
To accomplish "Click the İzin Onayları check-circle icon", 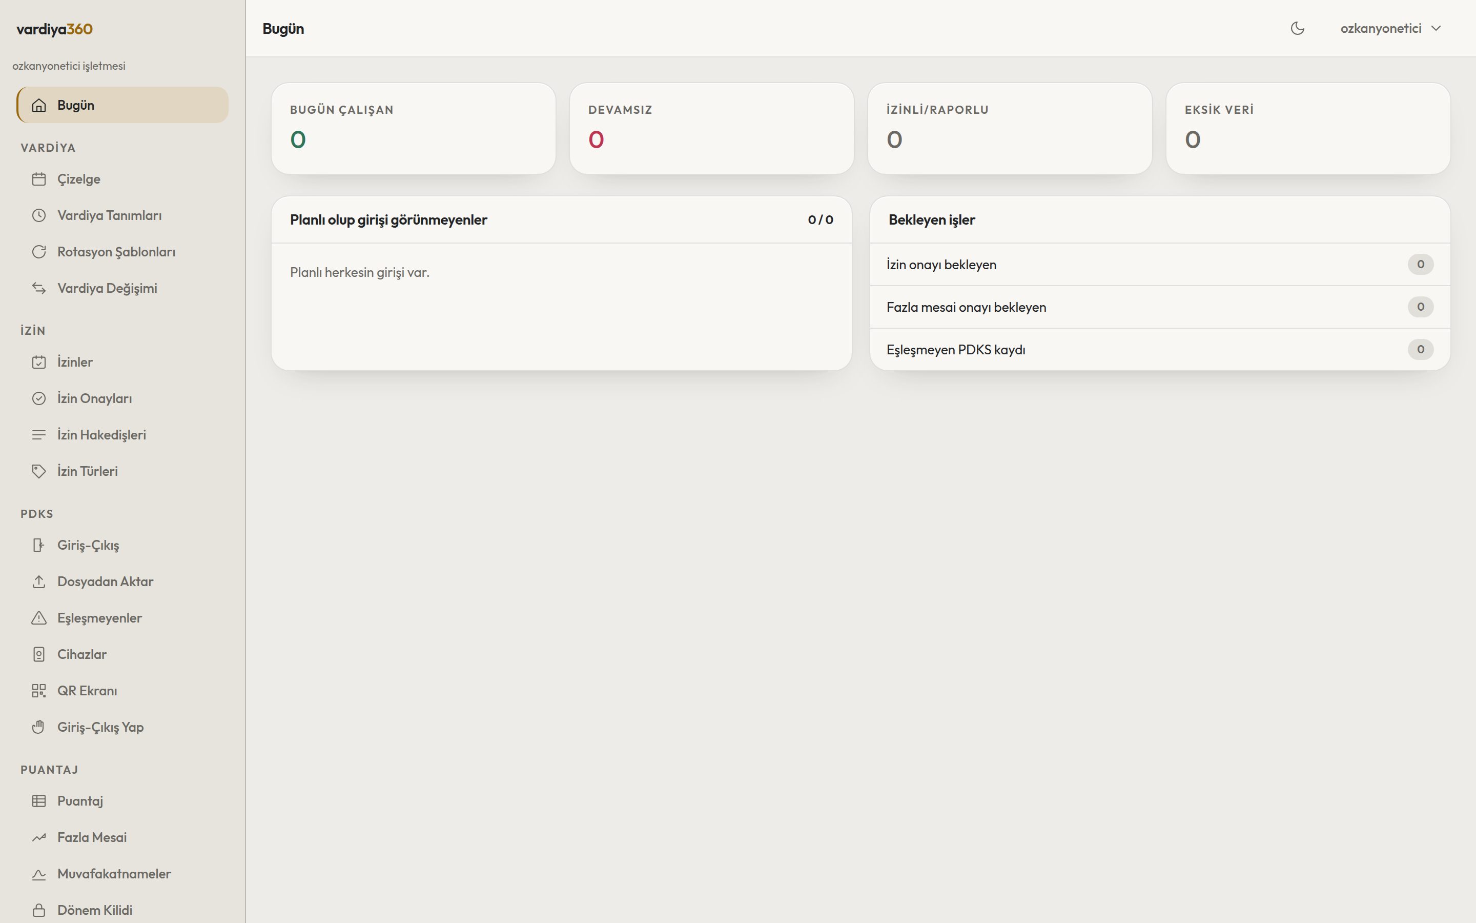I will (x=39, y=398).
